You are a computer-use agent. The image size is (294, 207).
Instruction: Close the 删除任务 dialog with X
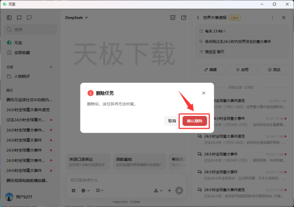[x=204, y=93]
